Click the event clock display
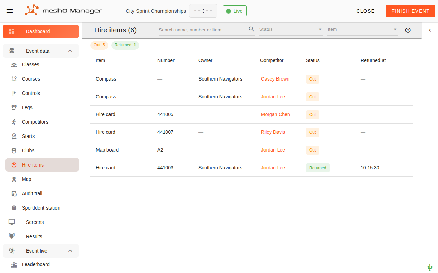438x273 pixels. pyautogui.click(x=203, y=11)
